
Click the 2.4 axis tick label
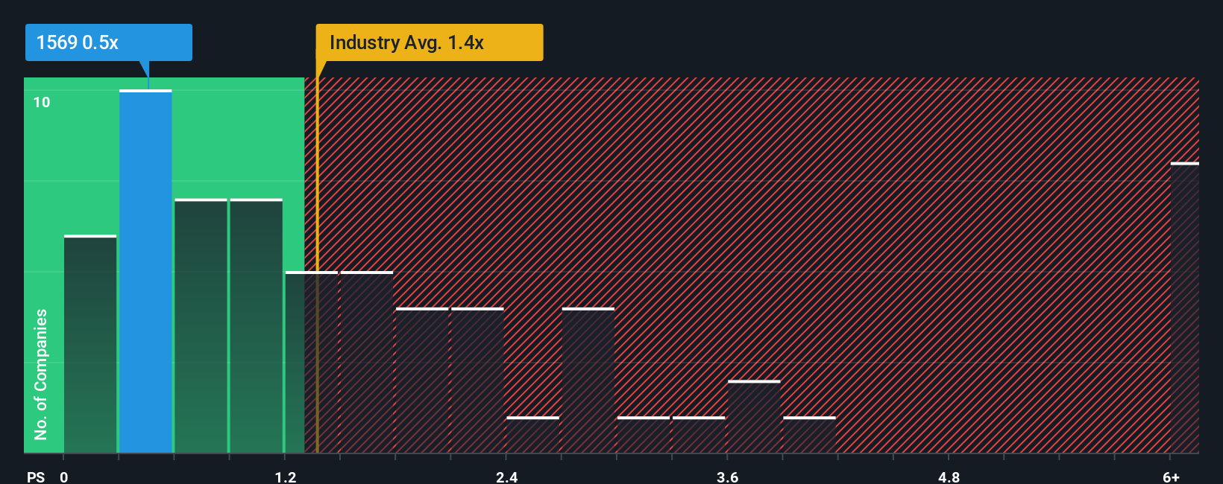506,477
